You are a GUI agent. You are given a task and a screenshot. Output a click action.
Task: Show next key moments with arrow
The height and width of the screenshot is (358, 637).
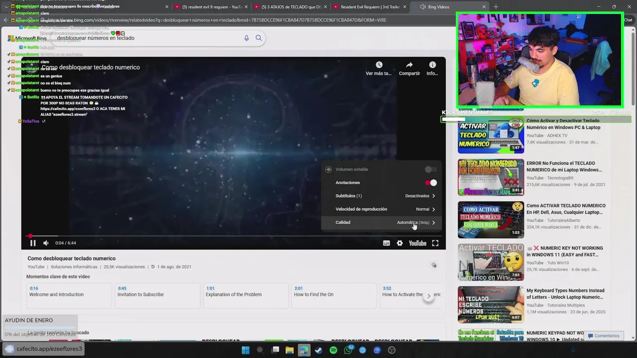click(428, 296)
